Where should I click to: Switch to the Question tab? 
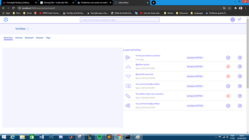(x=29, y=38)
